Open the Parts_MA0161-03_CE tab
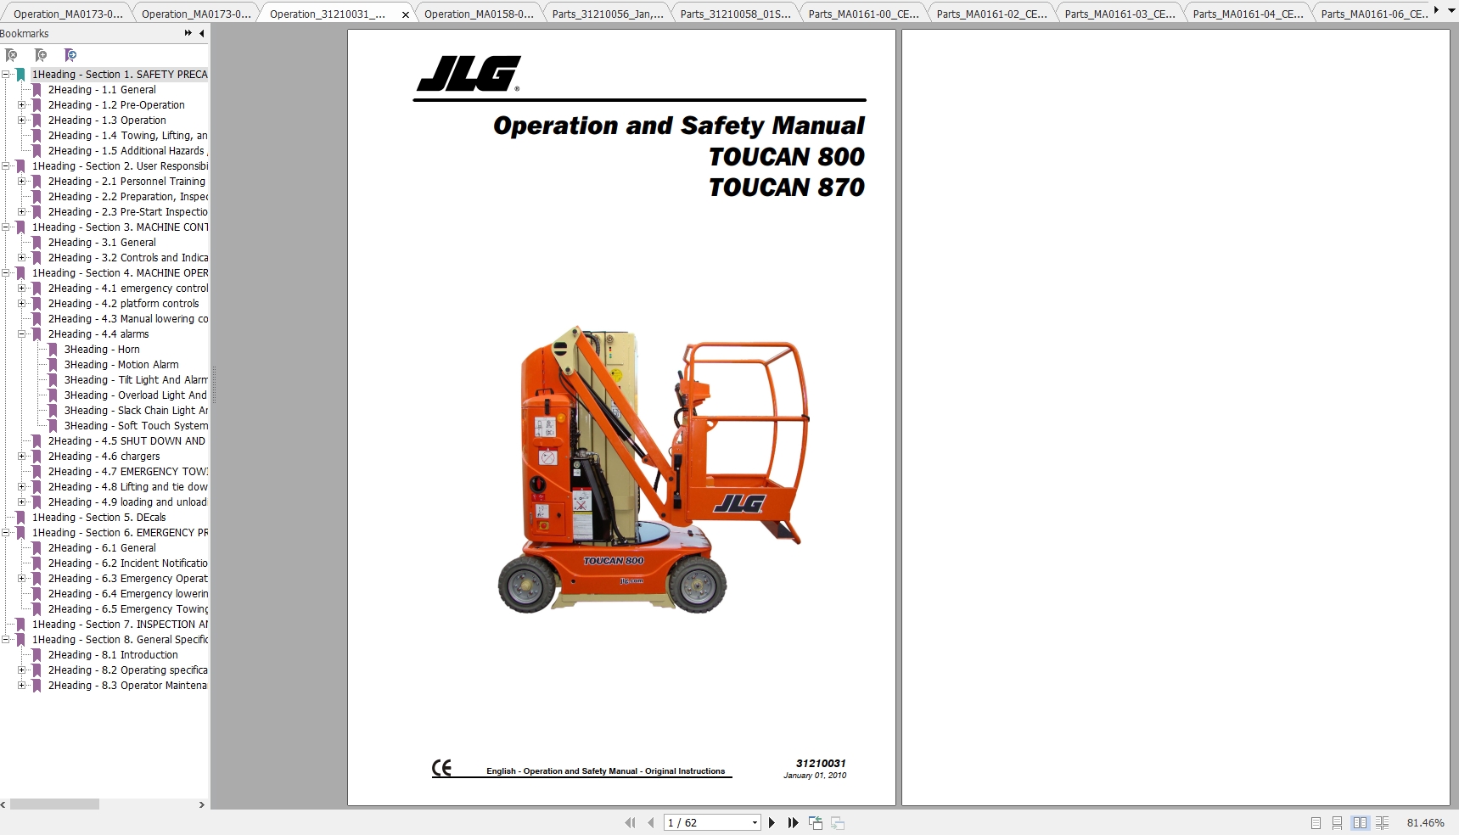1459x835 pixels. pos(1120,14)
